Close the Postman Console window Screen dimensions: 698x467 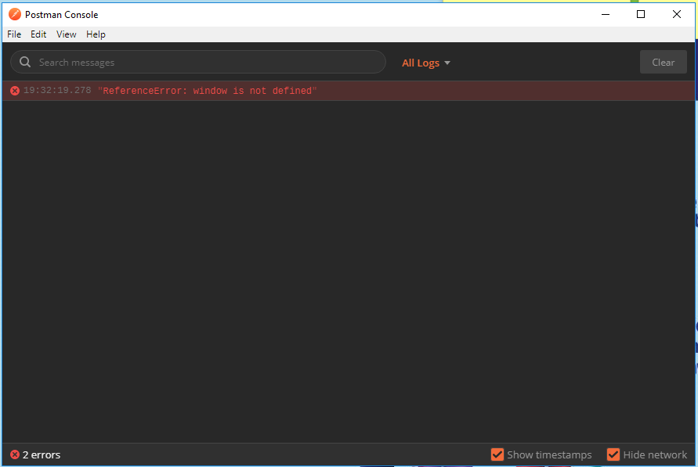click(x=677, y=14)
